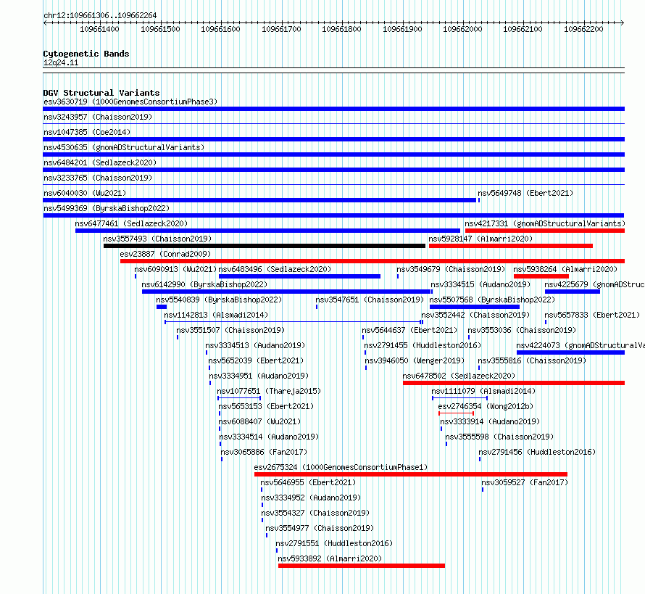Click red nsv5938264 (Almarri2020) bar
The image size is (645, 594).
(541, 276)
